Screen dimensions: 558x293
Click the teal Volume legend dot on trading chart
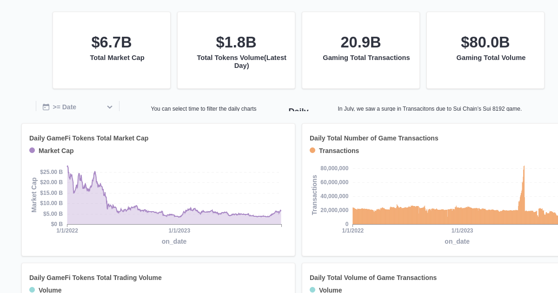[32, 290]
